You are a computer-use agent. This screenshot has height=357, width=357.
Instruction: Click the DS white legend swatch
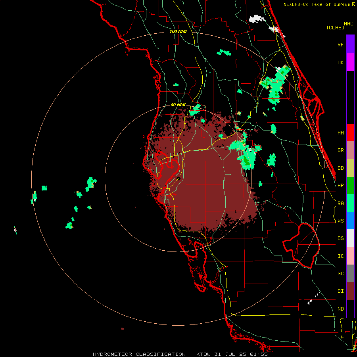[x=350, y=238]
